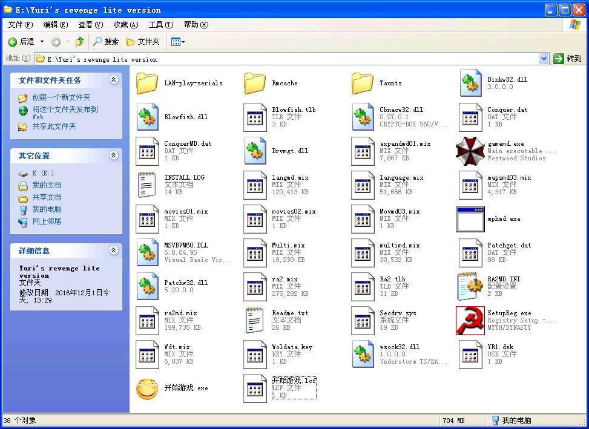This screenshot has height=429, width=589.
Task: Open the 查看(V) menu
Action: (x=91, y=25)
